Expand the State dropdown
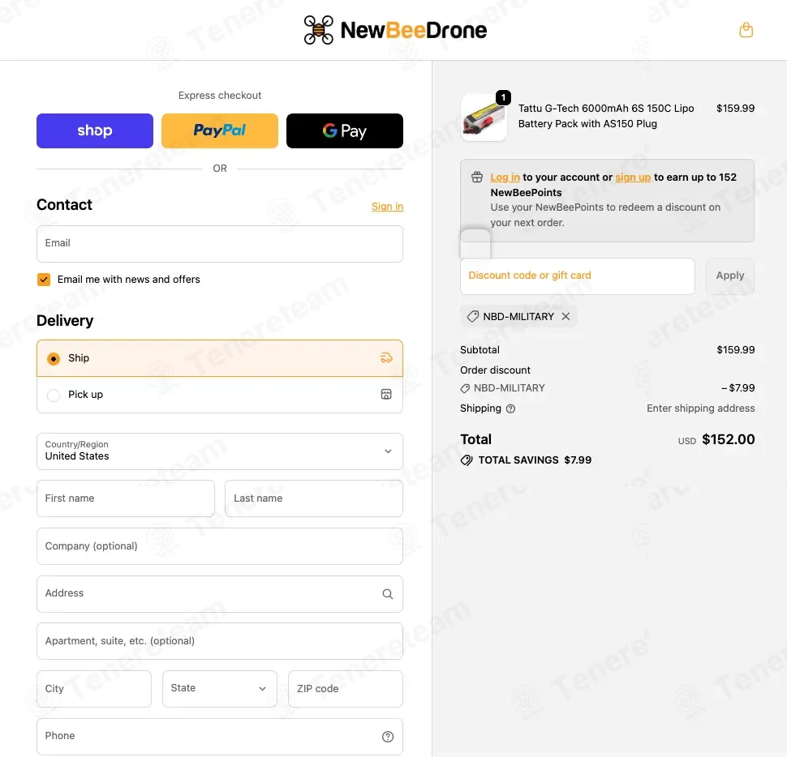This screenshot has width=787, height=757. 220,689
